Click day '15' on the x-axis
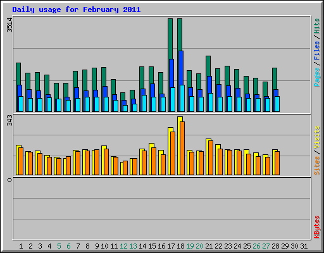 (152, 246)
